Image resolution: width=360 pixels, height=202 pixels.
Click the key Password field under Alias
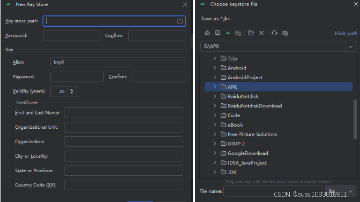point(77,77)
